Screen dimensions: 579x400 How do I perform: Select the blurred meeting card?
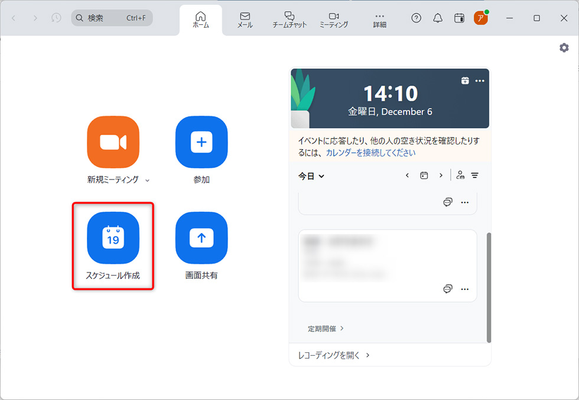[388, 265]
